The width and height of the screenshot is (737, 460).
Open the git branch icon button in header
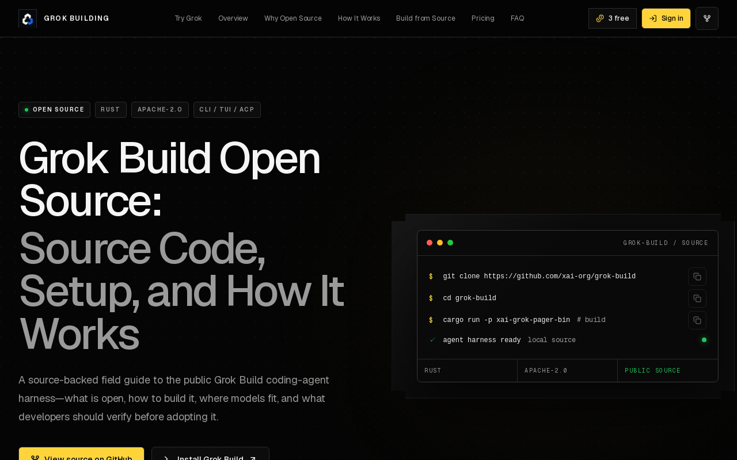click(x=707, y=18)
